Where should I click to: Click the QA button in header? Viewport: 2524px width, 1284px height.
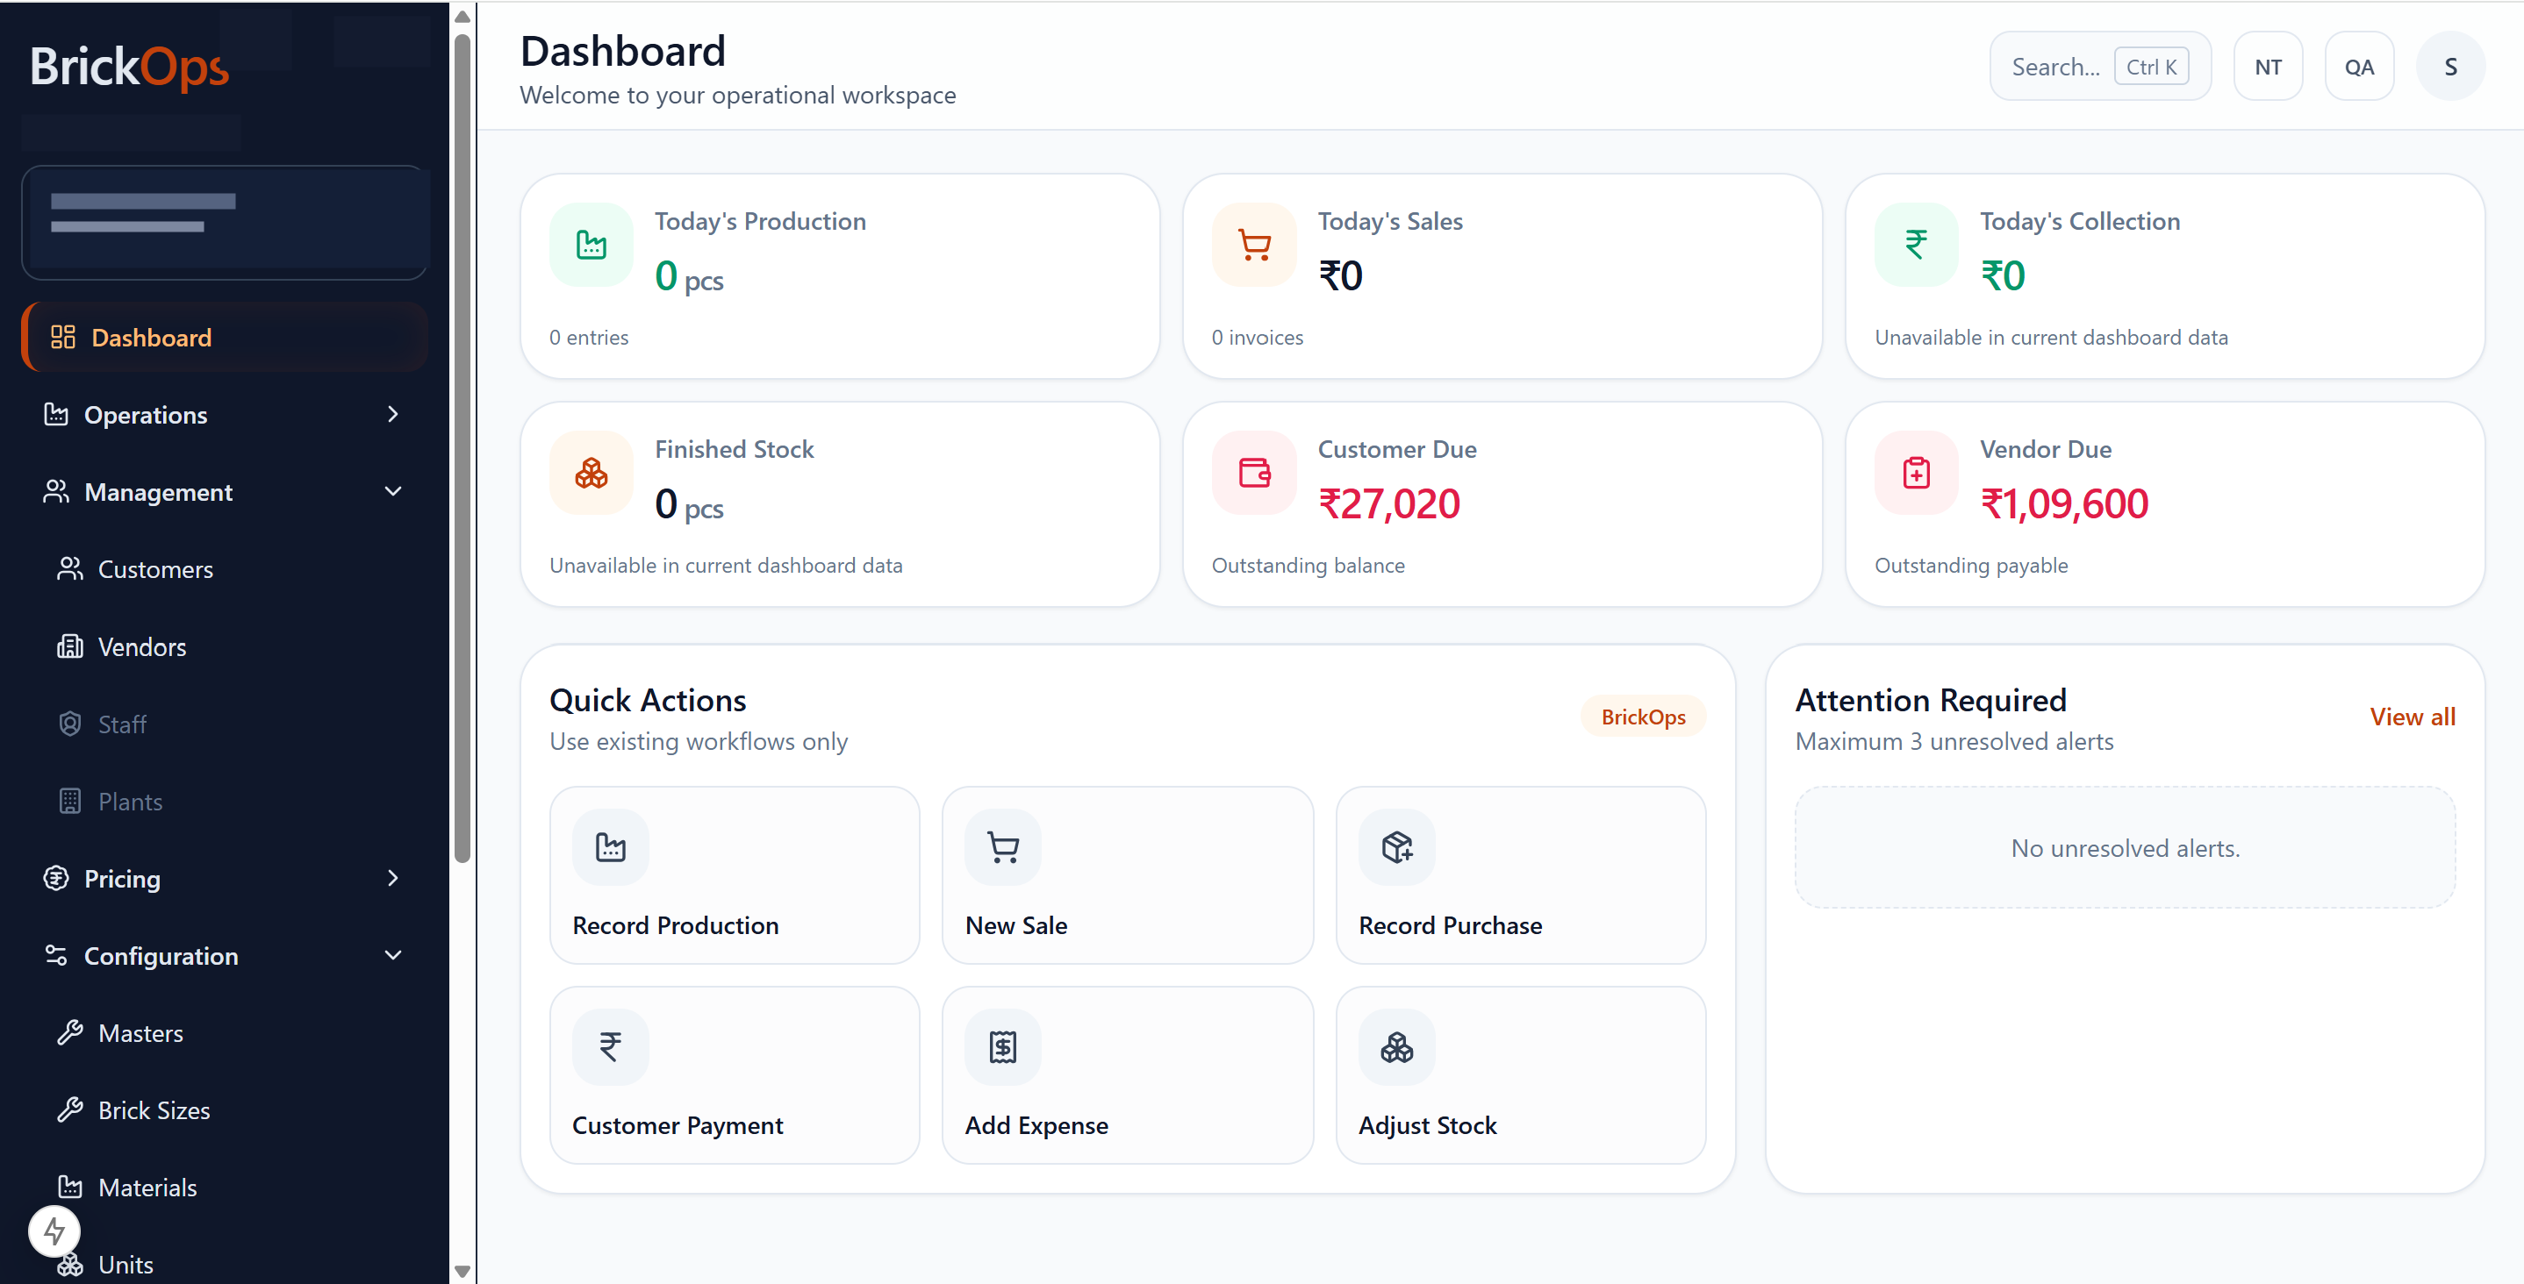pos(2359,67)
